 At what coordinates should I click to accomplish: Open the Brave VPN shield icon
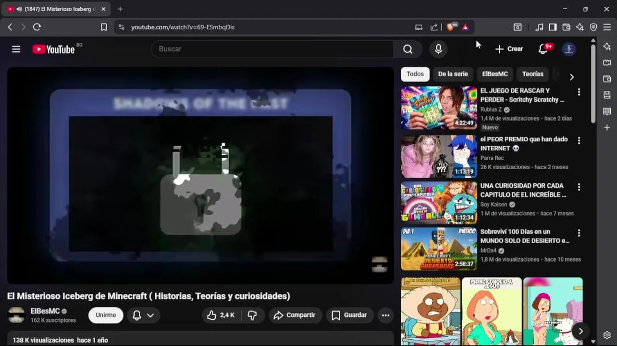click(x=593, y=27)
